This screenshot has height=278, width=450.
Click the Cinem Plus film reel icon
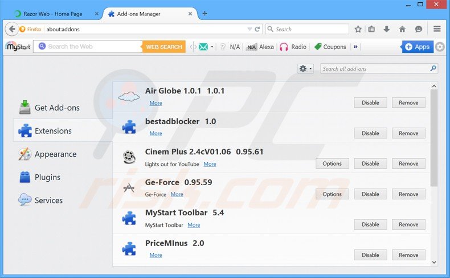pos(129,157)
